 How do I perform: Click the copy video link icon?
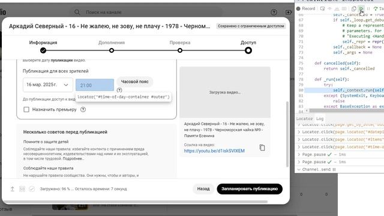coord(262,148)
